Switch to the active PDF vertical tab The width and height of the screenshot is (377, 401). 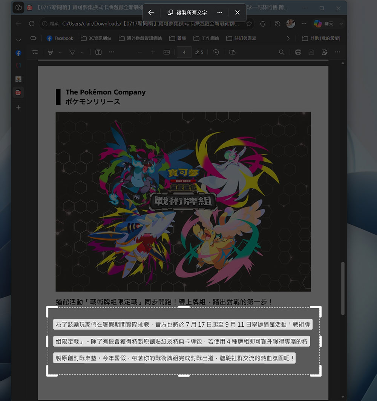coord(18,92)
